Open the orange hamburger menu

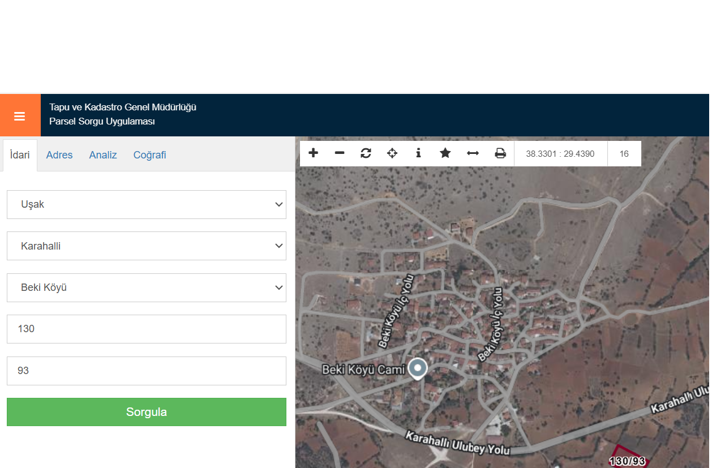20,115
